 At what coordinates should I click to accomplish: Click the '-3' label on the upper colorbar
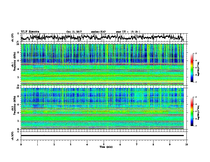195,53
